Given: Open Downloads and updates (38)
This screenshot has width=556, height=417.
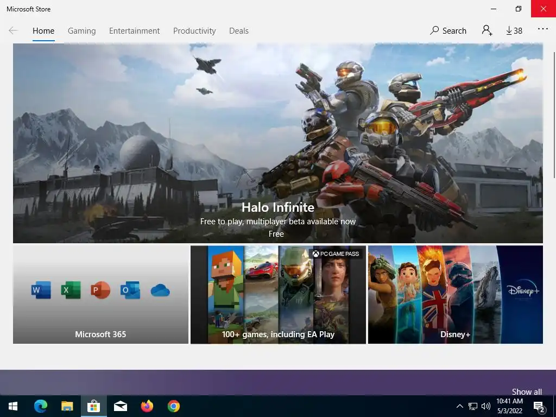Looking at the screenshot, I should pos(514,31).
